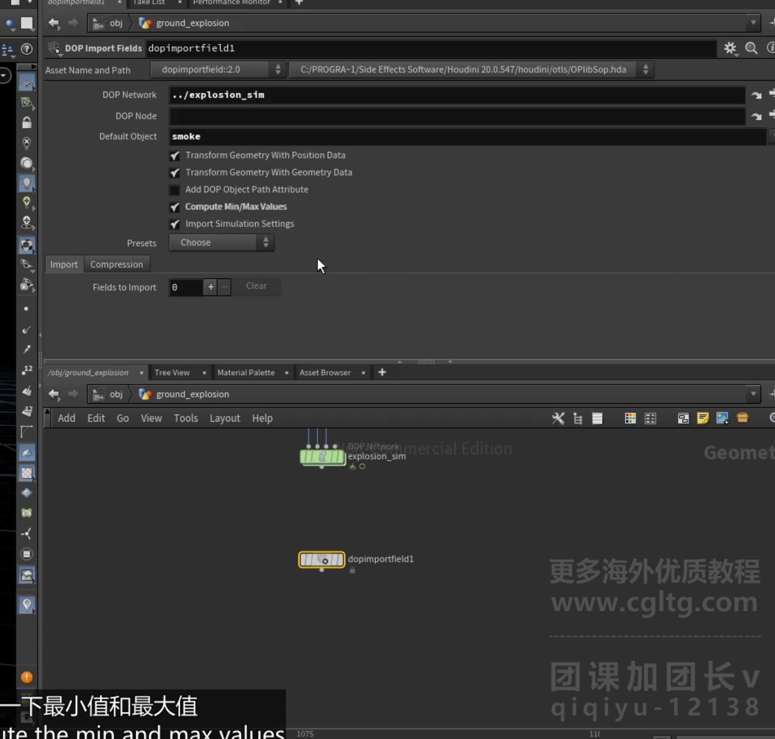Go back in network editor path
The height and width of the screenshot is (739, 775).
tap(54, 394)
